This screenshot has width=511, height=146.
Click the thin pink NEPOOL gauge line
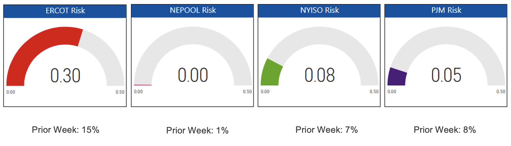[x=143, y=85]
